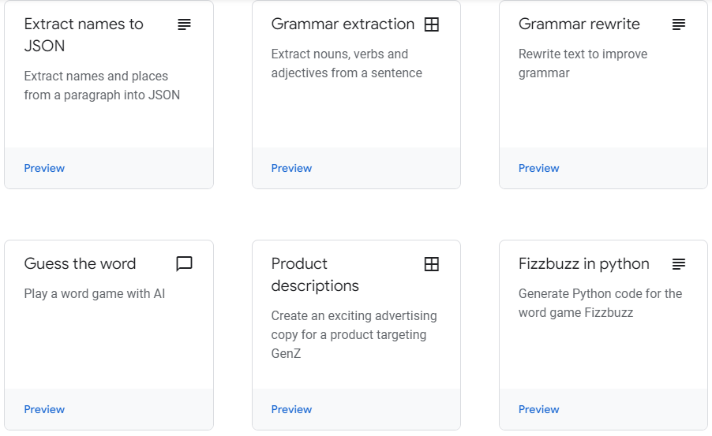Open Preview for Fizzbuzz in python
Image resolution: width=712 pixels, height=436 pixels.
pyautogui.click(x=539, y=409)
